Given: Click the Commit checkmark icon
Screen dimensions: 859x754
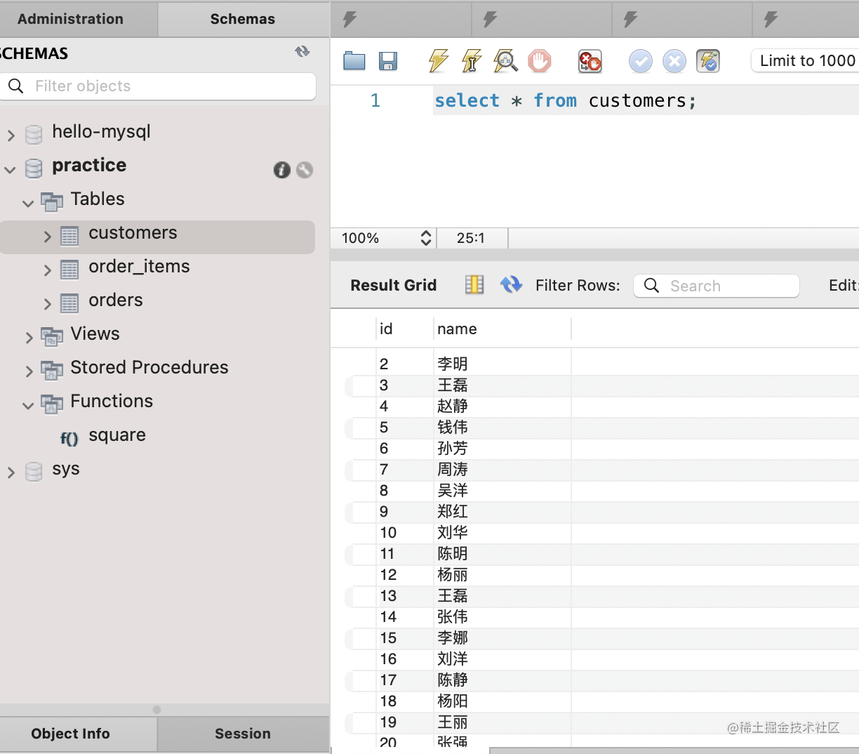Looking at the screenshot, I should pos(640,61).
